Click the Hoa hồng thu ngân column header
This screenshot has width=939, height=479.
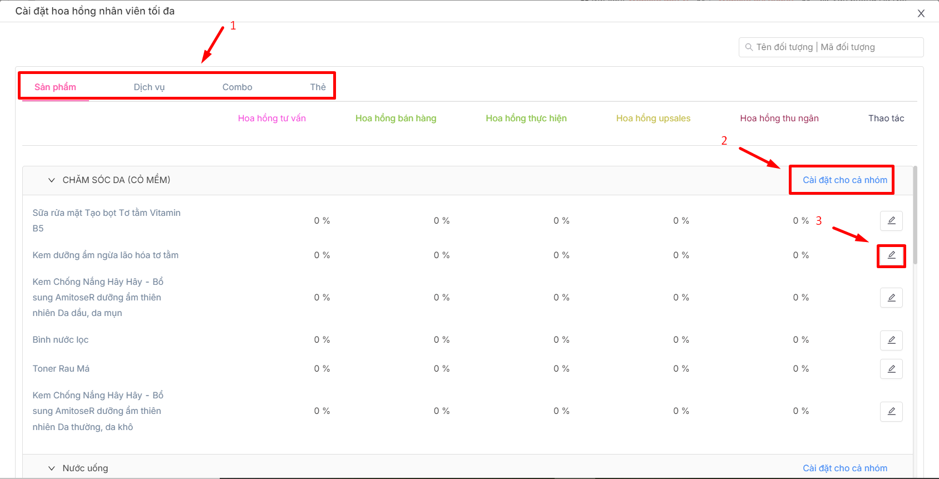(779, 118)
